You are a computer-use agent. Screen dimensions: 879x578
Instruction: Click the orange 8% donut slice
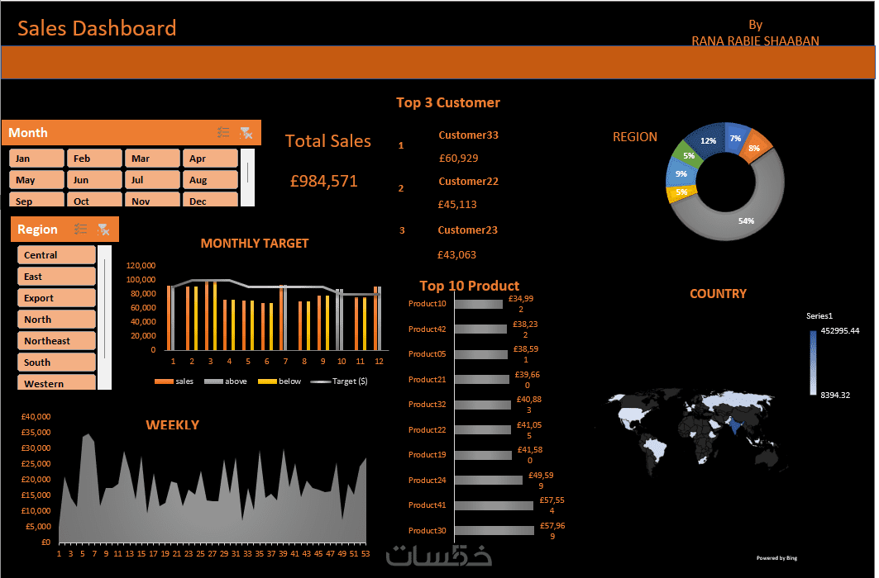point(757,147)
